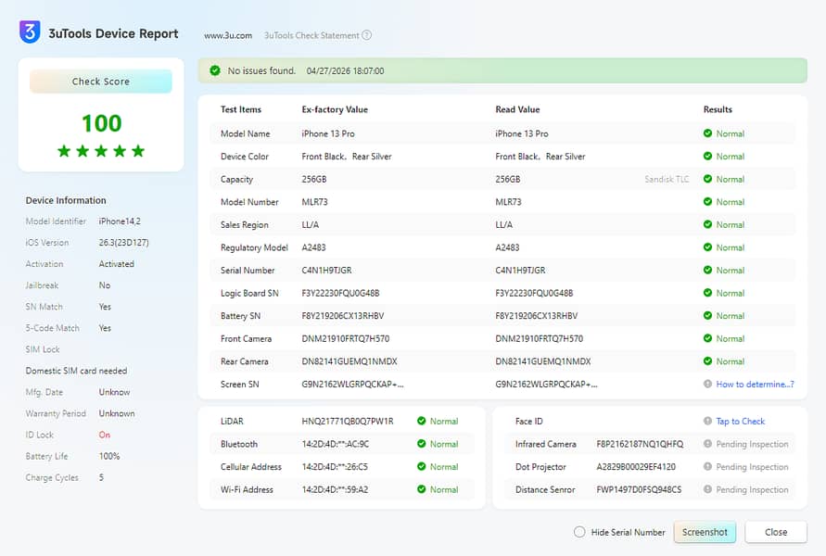826x556 pixels.
Task: Click the pending icon for Distance Sensor
Action: coord(707,489)
